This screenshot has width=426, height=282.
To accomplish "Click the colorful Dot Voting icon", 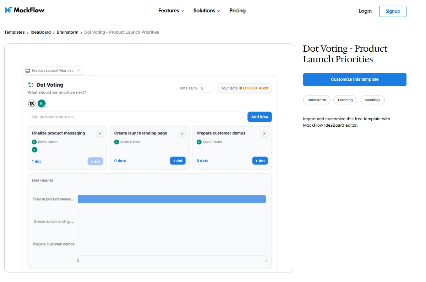I will point(31,85).
